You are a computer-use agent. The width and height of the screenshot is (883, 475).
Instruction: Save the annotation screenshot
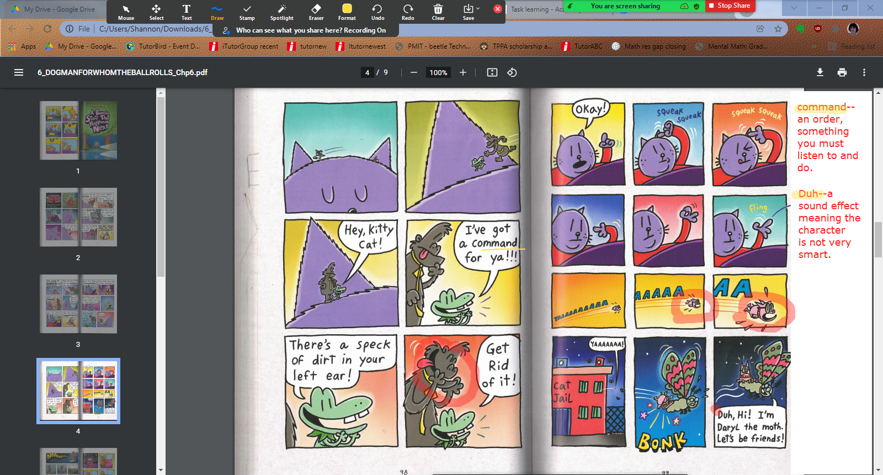pos(469,12)
